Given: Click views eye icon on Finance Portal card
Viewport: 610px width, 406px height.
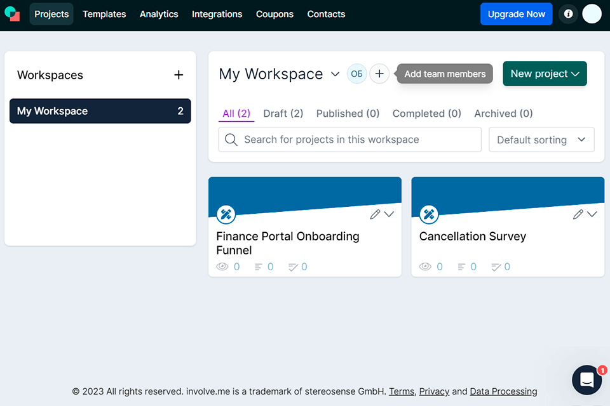Looking at the screenshot, I should [222, 266].
